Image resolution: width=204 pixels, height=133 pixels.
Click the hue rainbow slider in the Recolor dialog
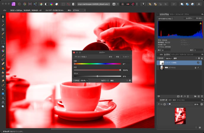pos(98,64)
